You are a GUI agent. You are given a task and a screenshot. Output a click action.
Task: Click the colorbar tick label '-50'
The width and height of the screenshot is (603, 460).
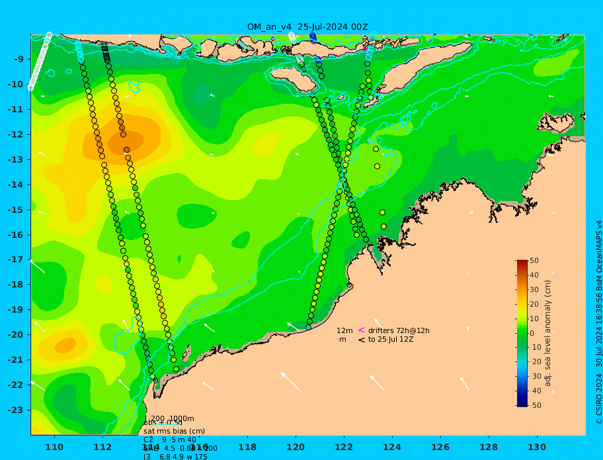tap(536, 405)
